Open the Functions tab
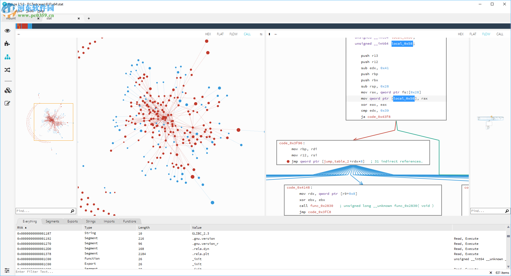 [x=129, y=221]
